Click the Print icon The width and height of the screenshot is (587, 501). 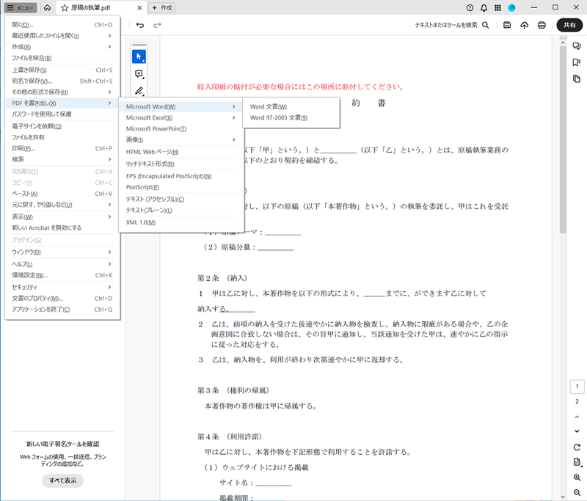pos(542,25)
